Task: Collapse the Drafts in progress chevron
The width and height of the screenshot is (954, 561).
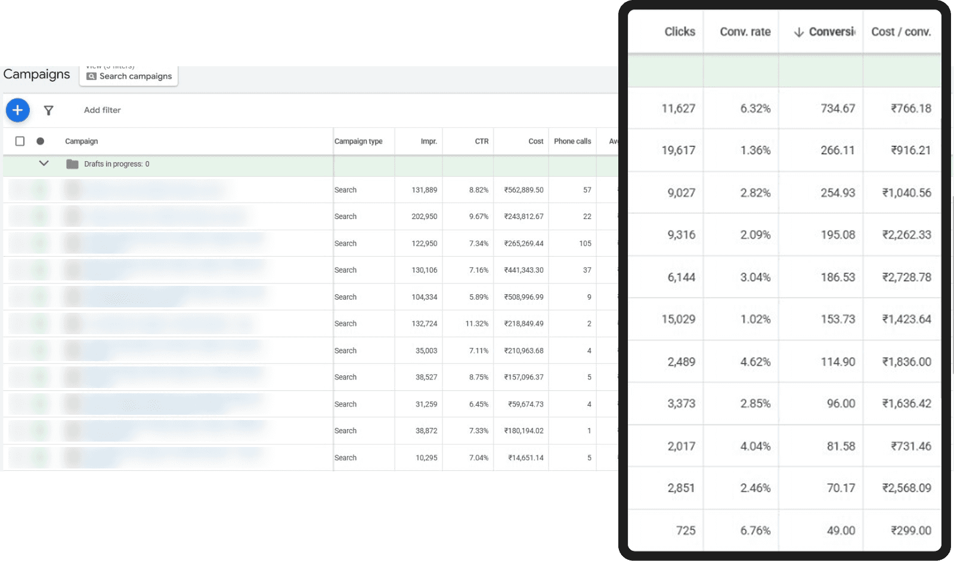Action: click(x=44, y=164)
